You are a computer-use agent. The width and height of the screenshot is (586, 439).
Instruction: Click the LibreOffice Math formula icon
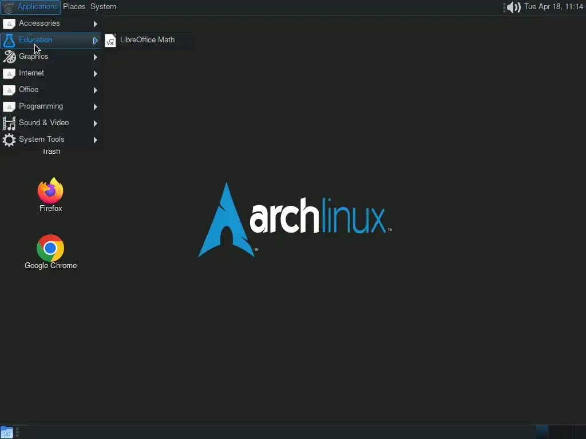pyautogui.click(x=110, y=41)
